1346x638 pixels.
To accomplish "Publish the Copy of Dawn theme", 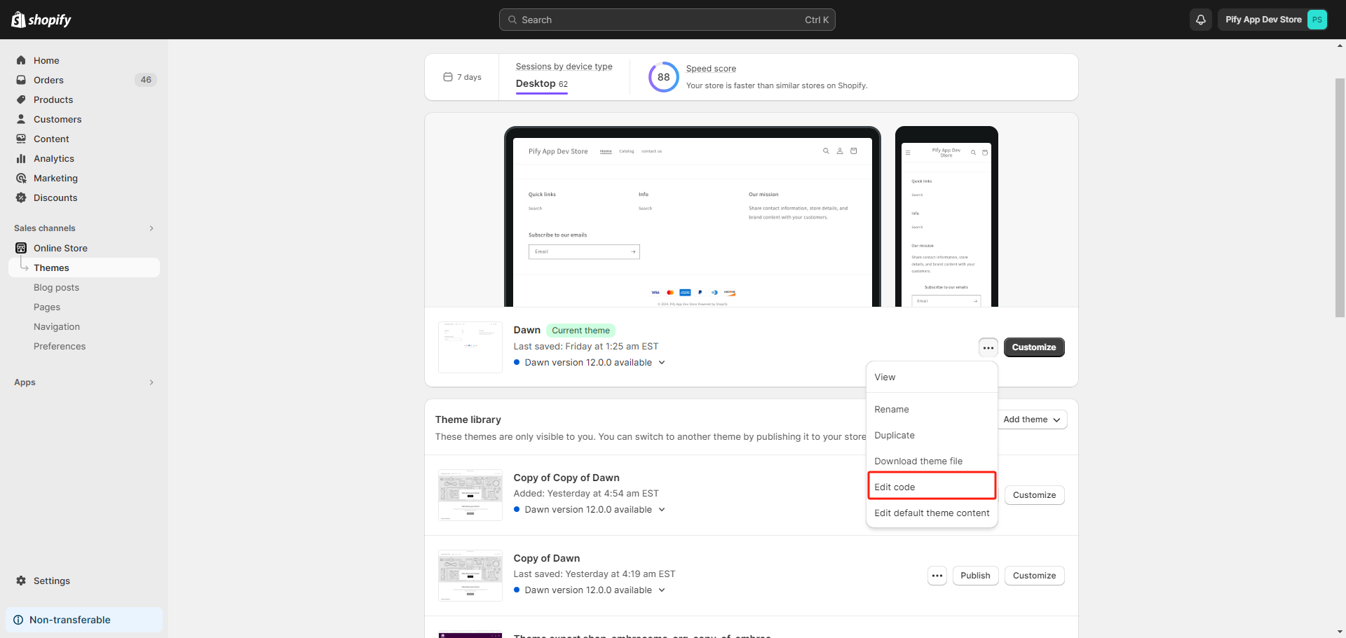I will 975,576.
